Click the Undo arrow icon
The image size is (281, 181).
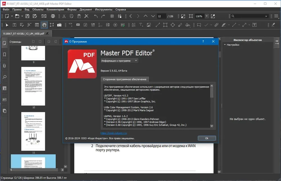point(96,16)
